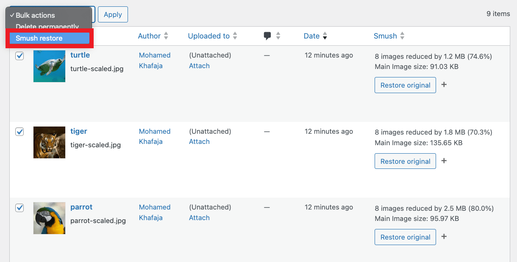Screen dimensions: 517x262
Task: Uncheck the tiger row checkbox
Action: pos(19,132)
